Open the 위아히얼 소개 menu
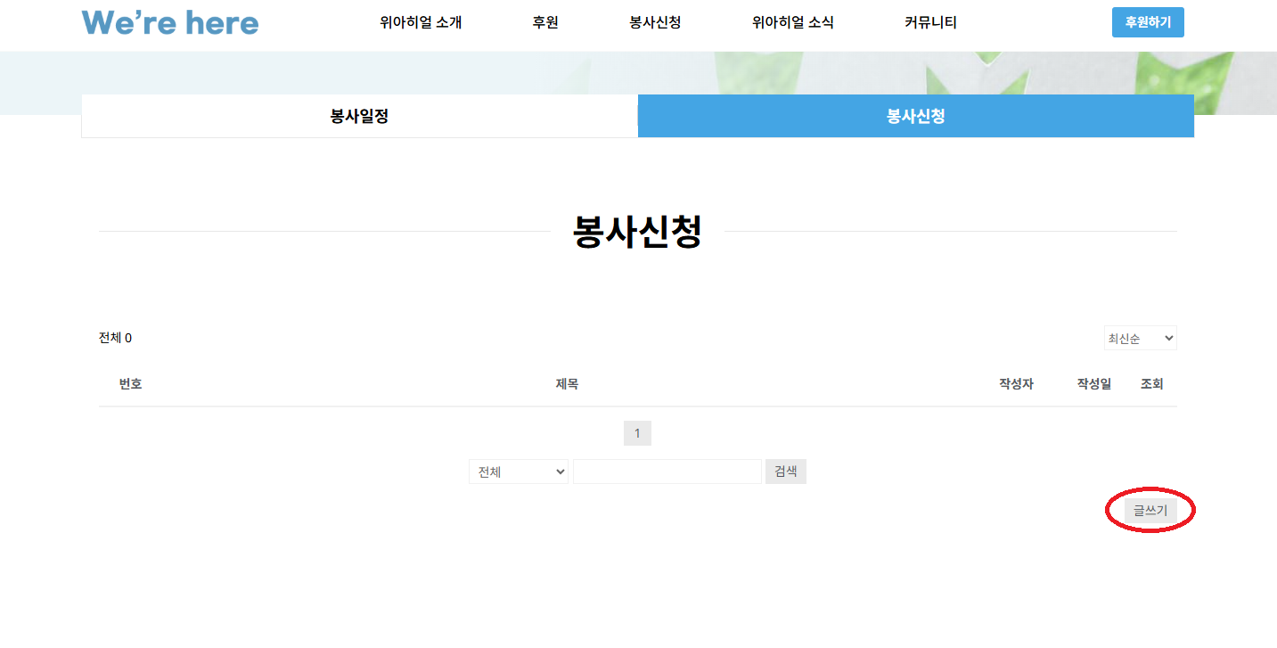The height and width of the screenshot is (648, 1277). point(421,22)
